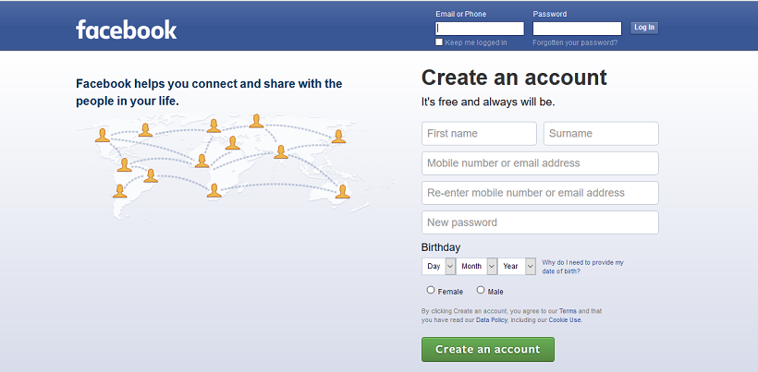758x372 pixels.
Task: Select the Male radio button
Action: (481, 290)
